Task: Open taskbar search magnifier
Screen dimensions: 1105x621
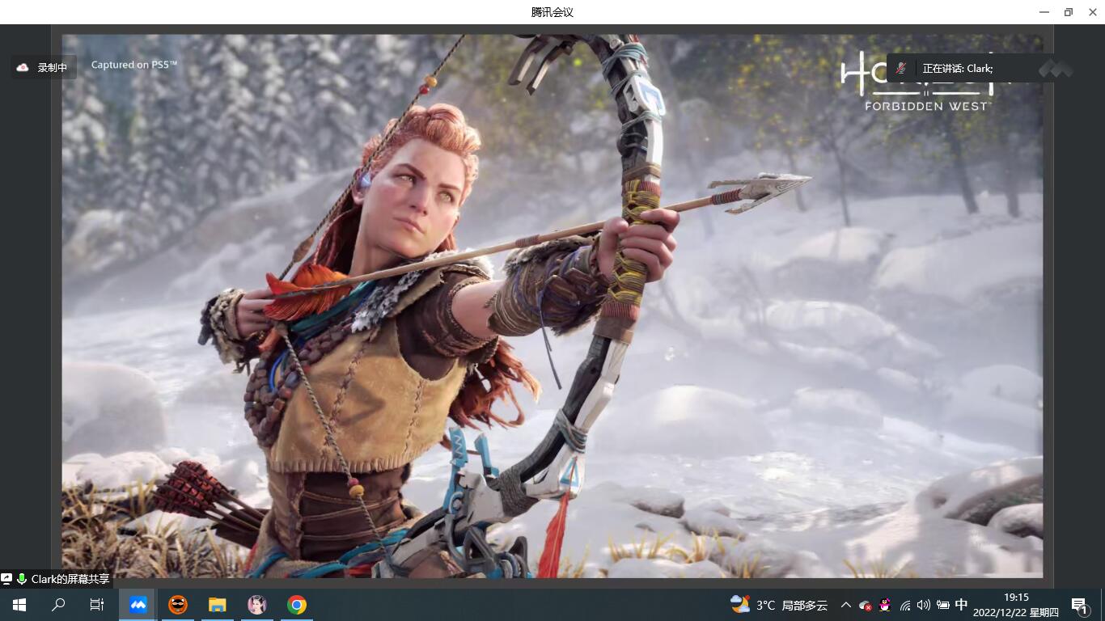Action: click(58, 605)
